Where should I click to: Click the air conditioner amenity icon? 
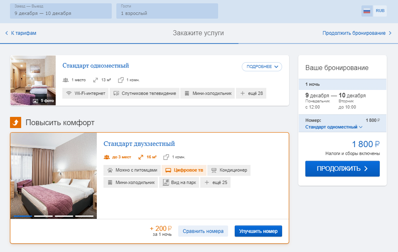pos(214,170)
